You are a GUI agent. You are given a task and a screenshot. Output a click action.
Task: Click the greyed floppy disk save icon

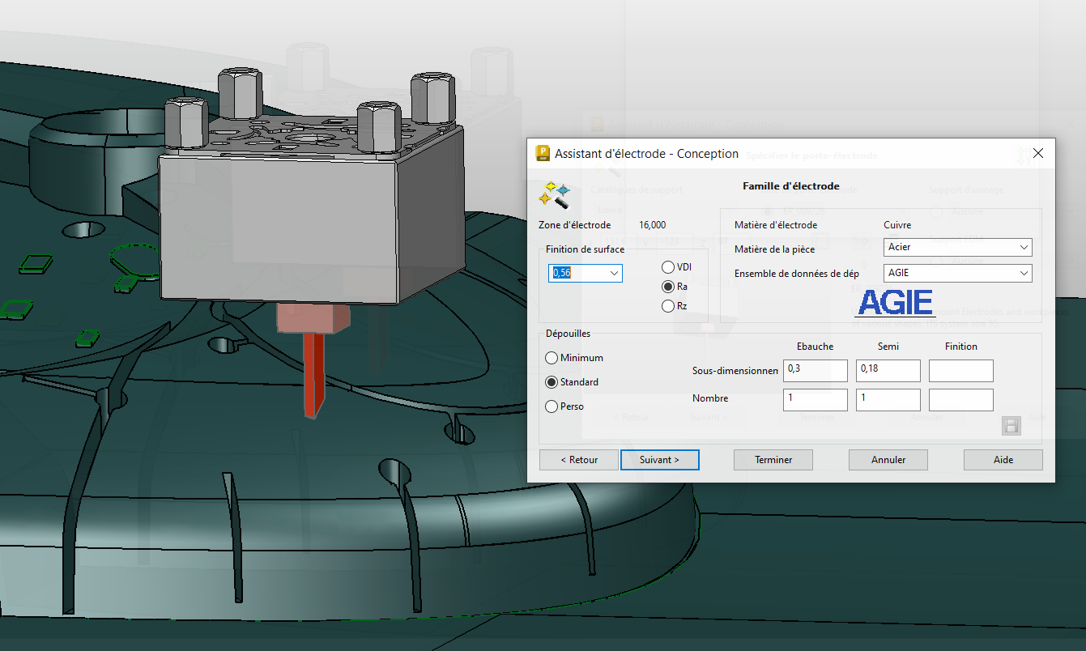pos(1011,426)
